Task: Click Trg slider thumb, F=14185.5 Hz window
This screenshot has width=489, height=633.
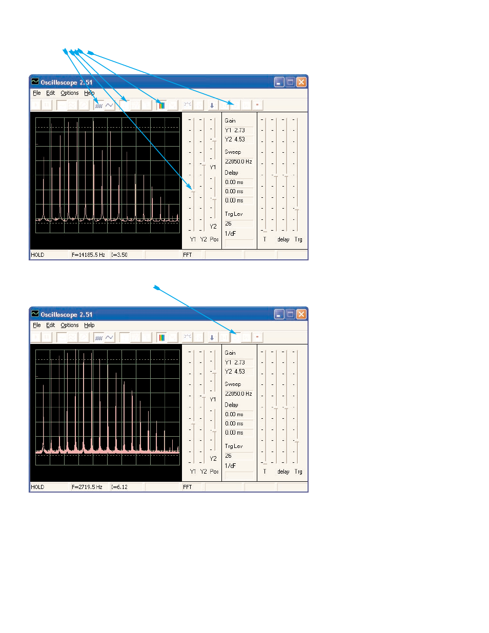Action: (x=297, y=209)
